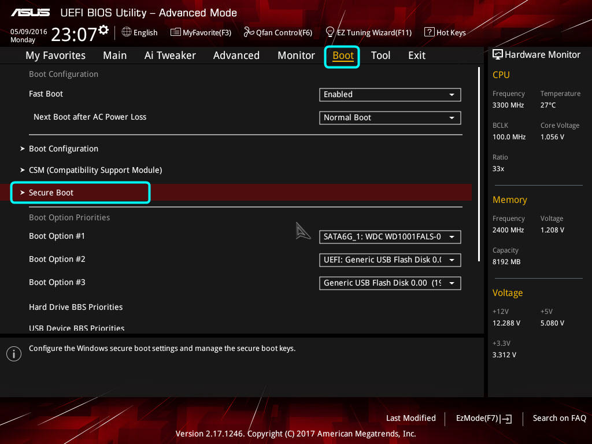Click Search on FAQ
592x444 pixels.
[x=560, y=418]
